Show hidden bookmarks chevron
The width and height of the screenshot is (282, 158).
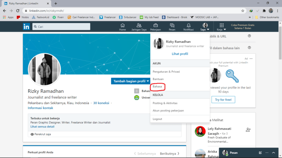tap(250, 17)
